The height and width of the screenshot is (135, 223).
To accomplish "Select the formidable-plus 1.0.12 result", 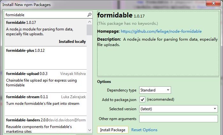I will click(x=46, y=58).
